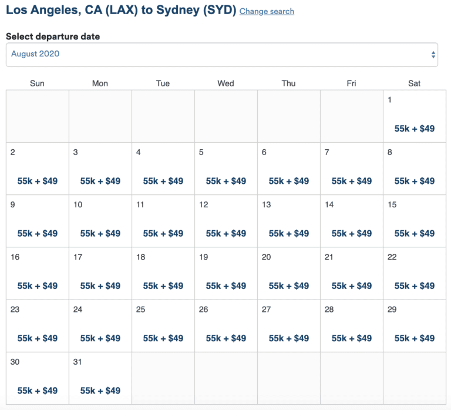
Task: Select August 1 fare 55k + $49
Action: 415,129
